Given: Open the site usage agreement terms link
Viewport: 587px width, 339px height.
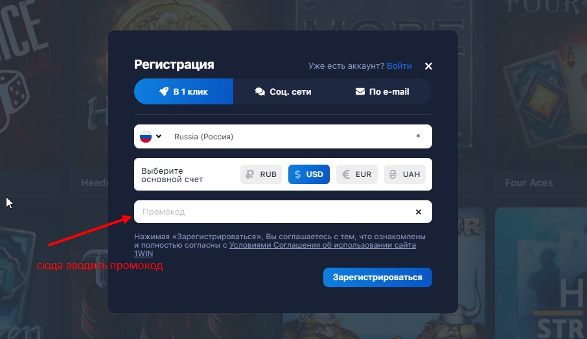Looking at the screenshot, I should (x=275, y=249).
